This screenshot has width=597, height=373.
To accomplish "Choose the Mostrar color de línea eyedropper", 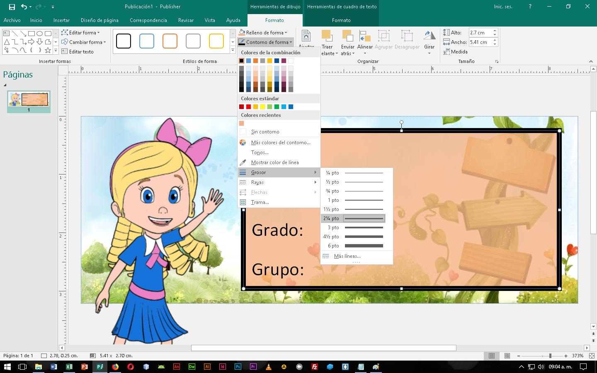I will point(274,162).
